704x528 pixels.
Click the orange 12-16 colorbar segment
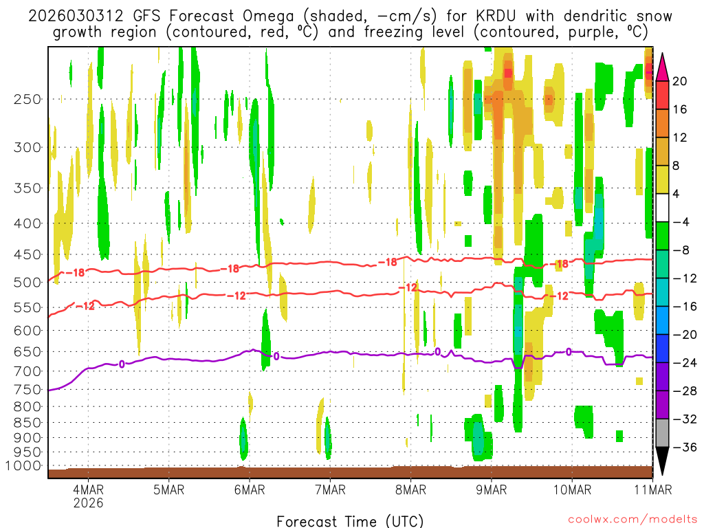pyautogui.click(x=662, y=123)
